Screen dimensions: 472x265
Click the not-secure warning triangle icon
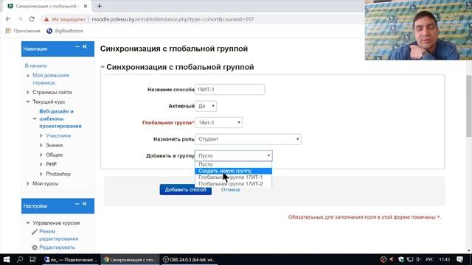[46, 19]
